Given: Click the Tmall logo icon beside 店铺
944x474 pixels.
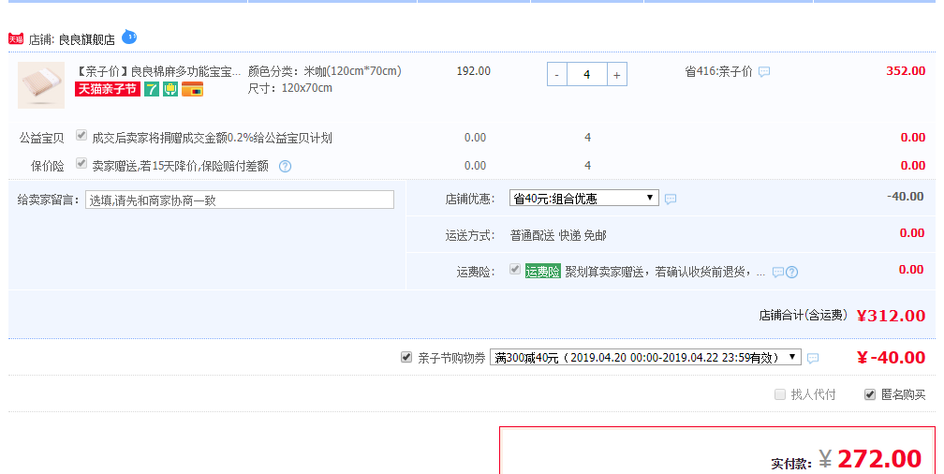Looking at the screenshot, I should click(16, 39).
